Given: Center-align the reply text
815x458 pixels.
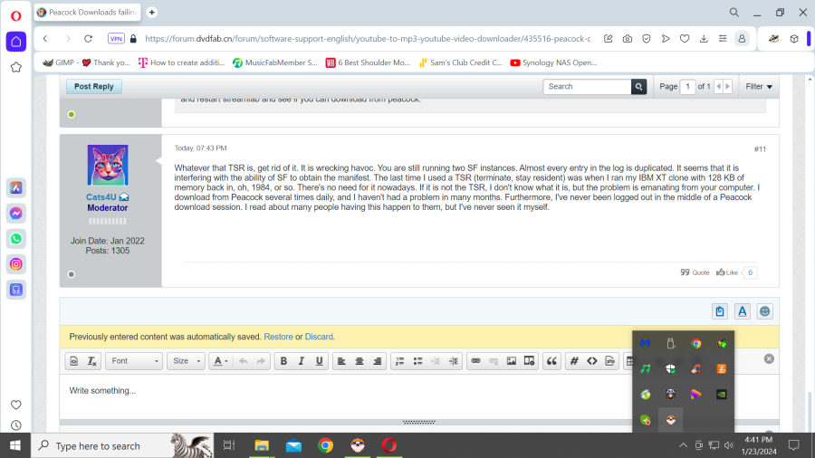Looking at the screenshot, I should pos(360,361).
